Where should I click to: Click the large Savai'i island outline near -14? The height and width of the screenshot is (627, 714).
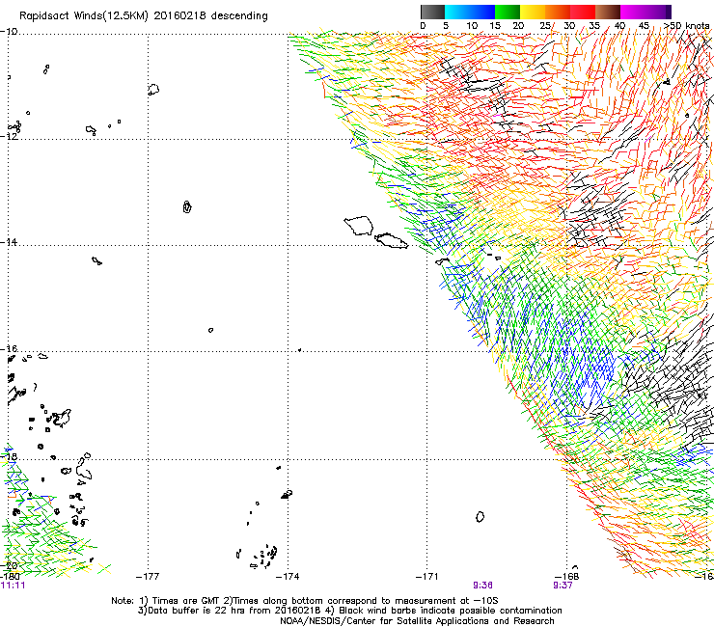(x=358, y=226)
